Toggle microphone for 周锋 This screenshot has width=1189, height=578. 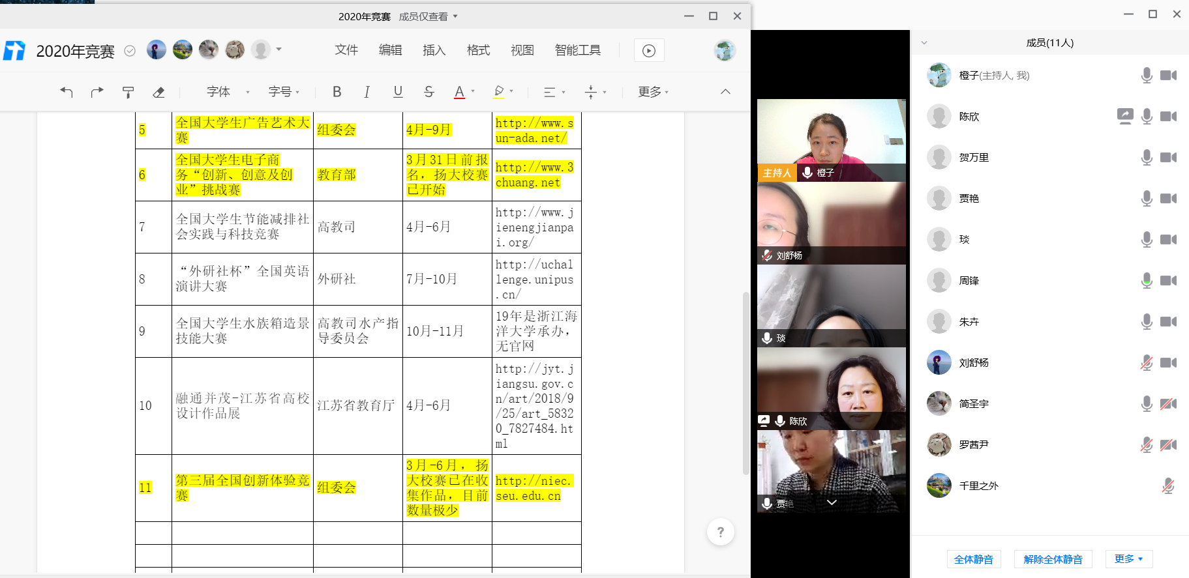tap(1147, 281)
